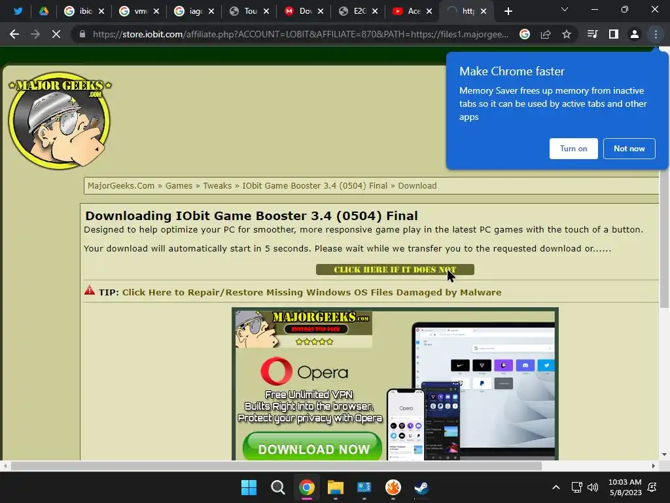The image size is (670, 503).
Task: Click 'Click here if it does not' button
Action: 395,269
